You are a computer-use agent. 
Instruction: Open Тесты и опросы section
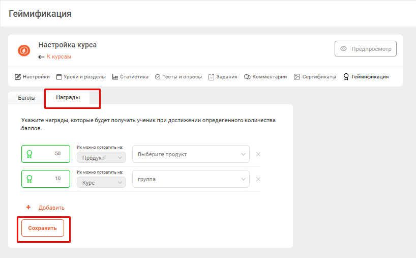tap(179, 77)
